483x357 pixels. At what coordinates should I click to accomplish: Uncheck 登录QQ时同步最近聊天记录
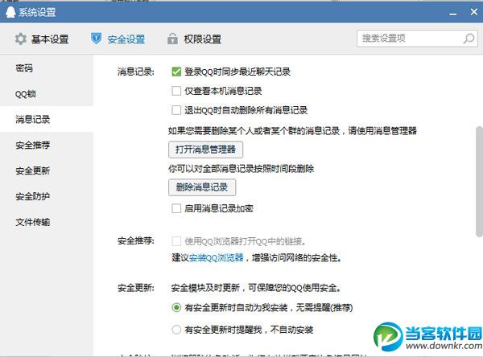[176, 72]
